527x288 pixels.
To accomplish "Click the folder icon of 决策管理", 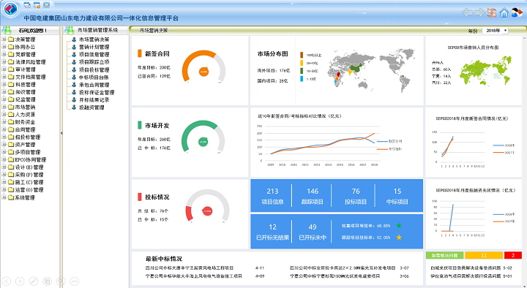I will (x=11, y=39).
